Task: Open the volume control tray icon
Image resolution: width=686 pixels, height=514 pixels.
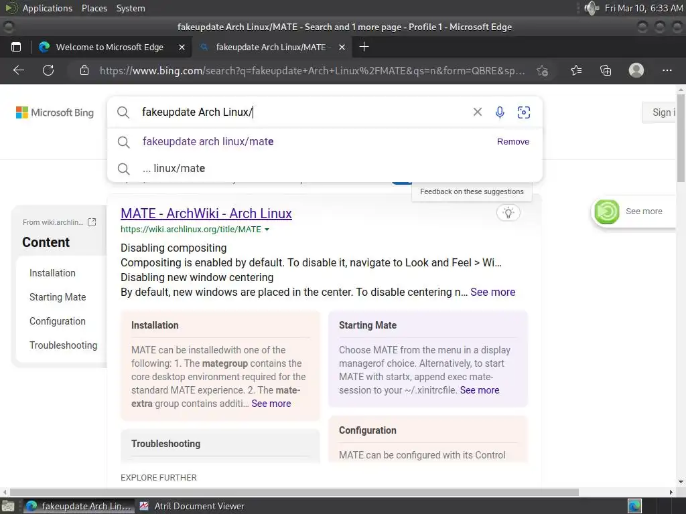Action: click(x=591, y=8)
